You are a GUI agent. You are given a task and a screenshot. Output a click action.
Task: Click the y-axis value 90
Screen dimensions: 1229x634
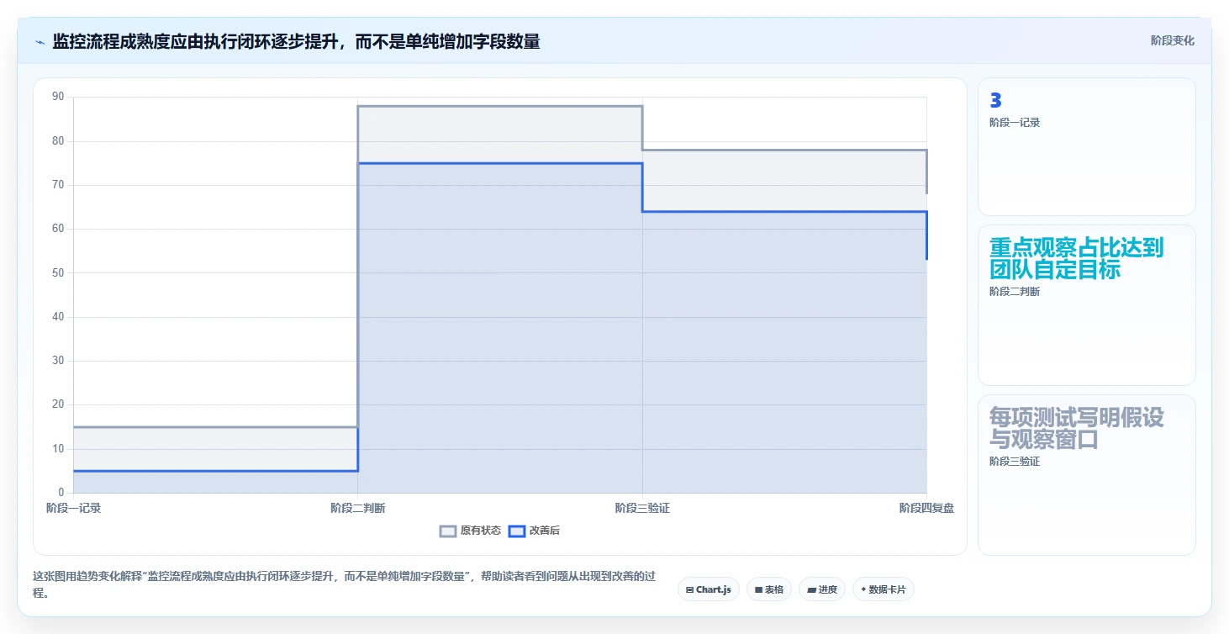(58, 97)
